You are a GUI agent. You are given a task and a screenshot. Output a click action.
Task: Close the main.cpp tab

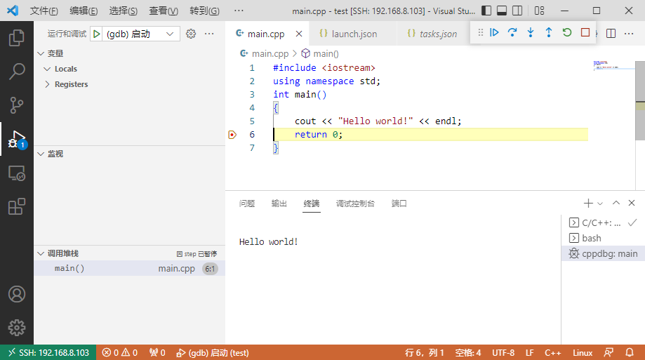click(x=299, y=34)
